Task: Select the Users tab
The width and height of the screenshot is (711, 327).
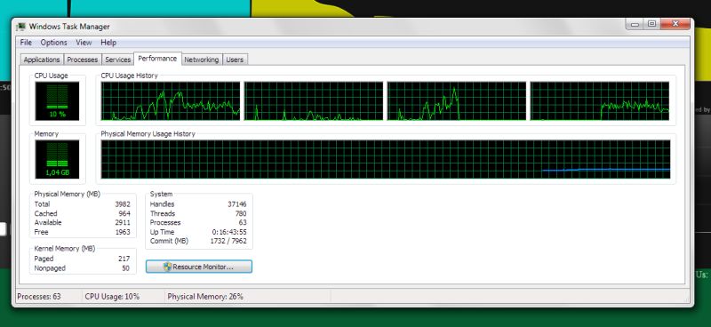Action: click(x=235, y=60)
